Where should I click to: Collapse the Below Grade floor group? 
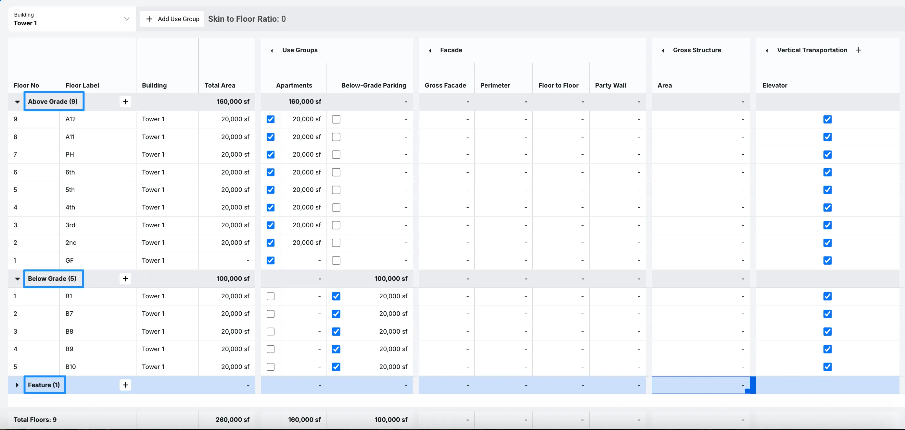pyautogui.click(x=17, y=279)
